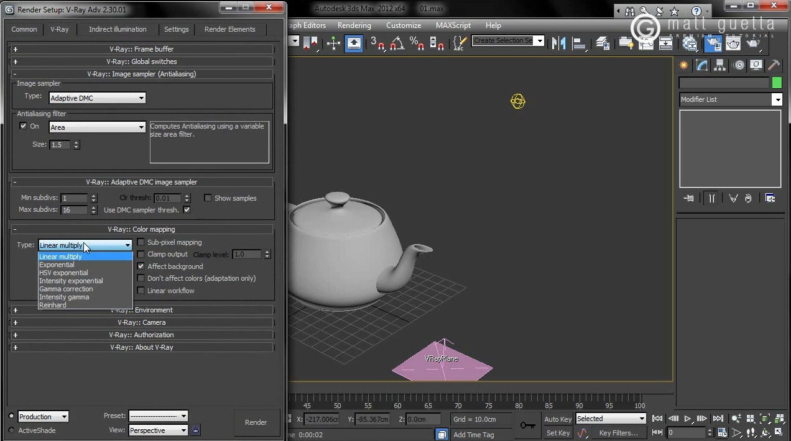This screenshot has height=441, width=791.
Task: Open the Modifier List dropdown
Action: tap(730, 99)
